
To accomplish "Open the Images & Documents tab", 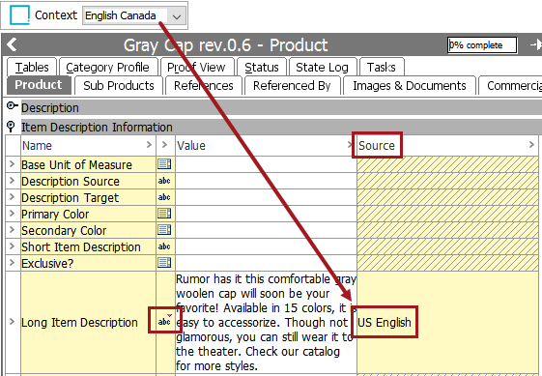I will [410, 86].
